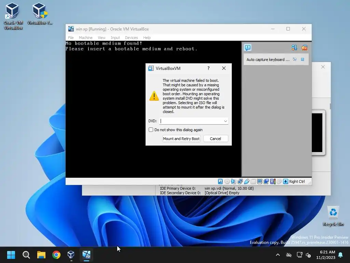350x263 pixels.
Task: Click the sort notifications icon
Action: click(x=294, y=47)
